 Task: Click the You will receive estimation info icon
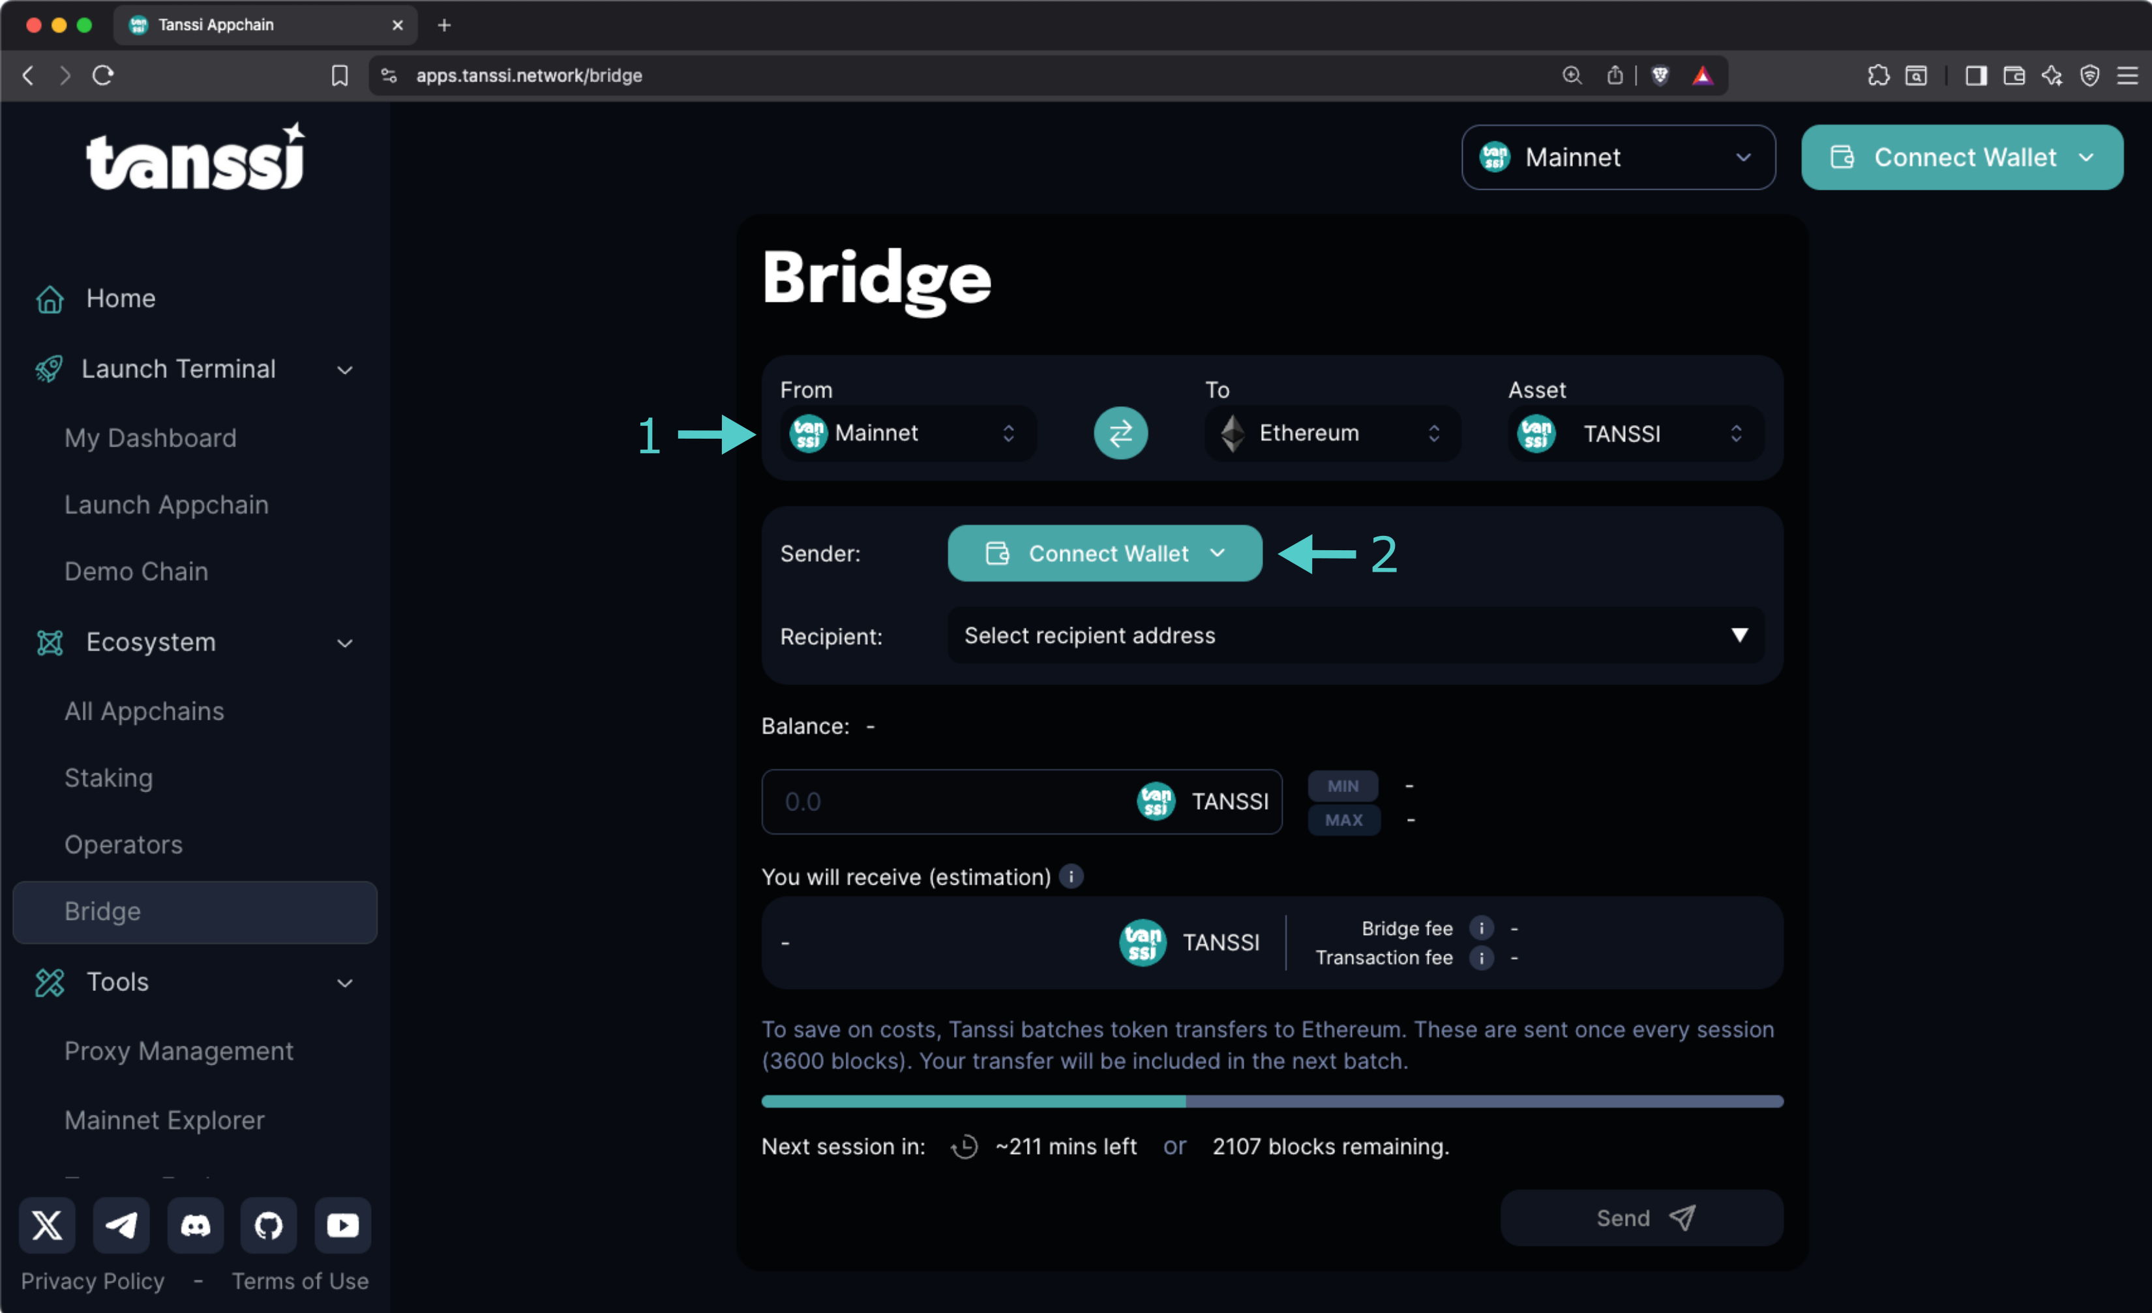point(1071,876)
